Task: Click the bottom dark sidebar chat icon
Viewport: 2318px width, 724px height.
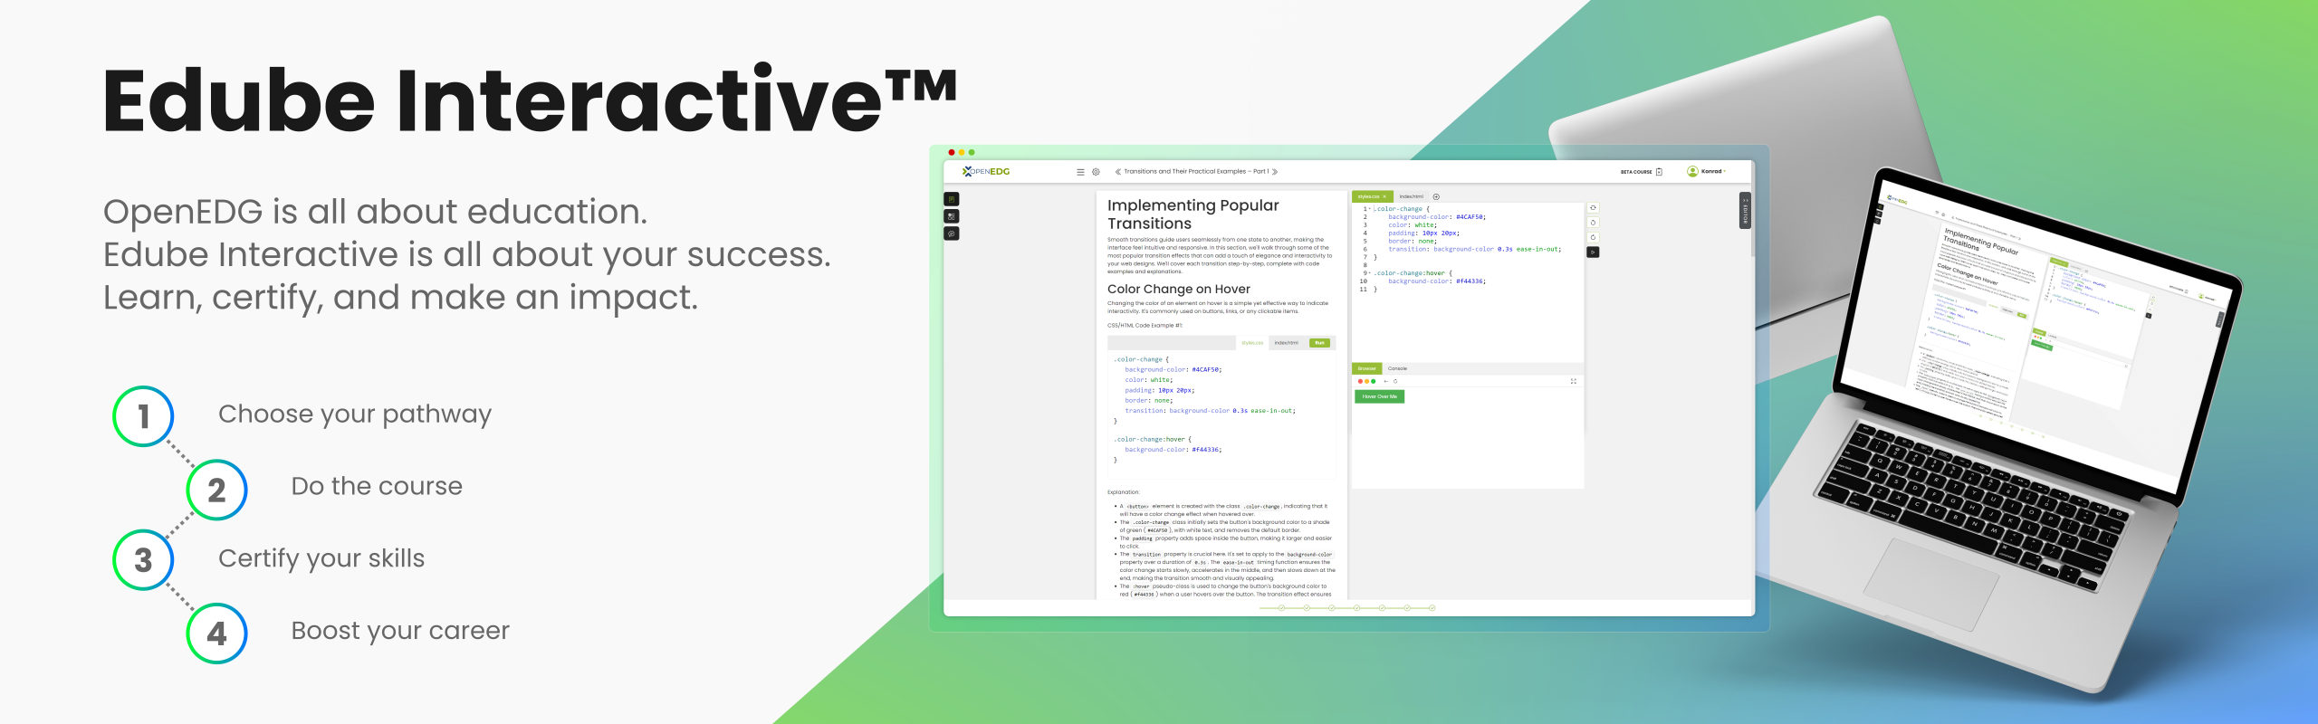Action: tap(952, 233)
